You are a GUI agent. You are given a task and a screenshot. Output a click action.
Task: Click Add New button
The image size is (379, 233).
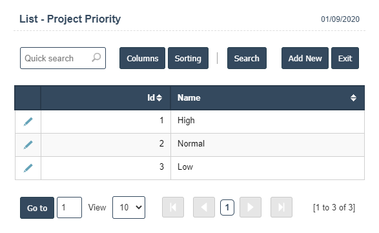305,58
